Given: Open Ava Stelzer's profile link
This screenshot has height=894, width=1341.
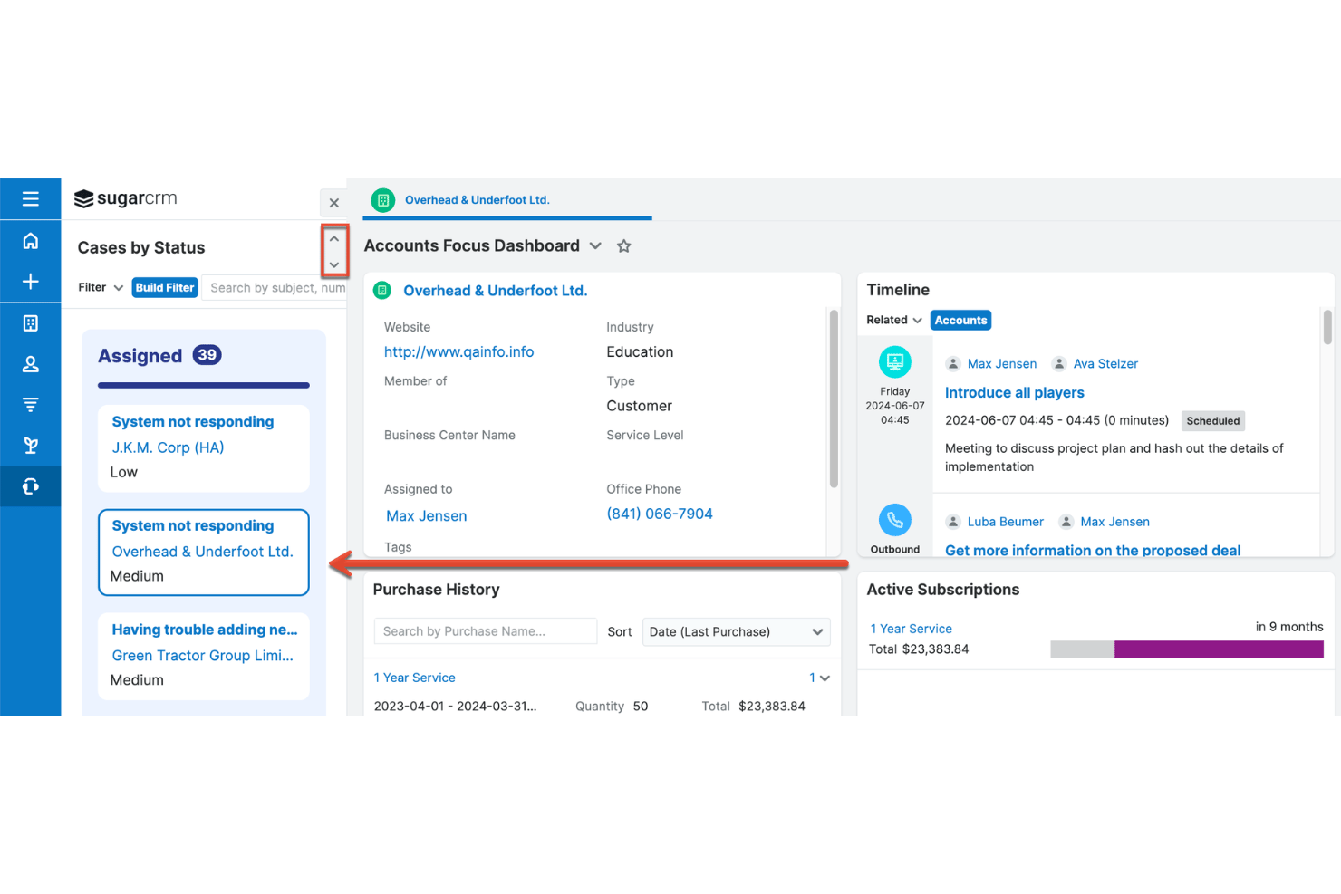Looking at the screenshot, I should tap(1105, 364).
